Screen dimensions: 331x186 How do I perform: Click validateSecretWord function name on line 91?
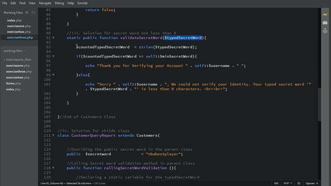141,38
